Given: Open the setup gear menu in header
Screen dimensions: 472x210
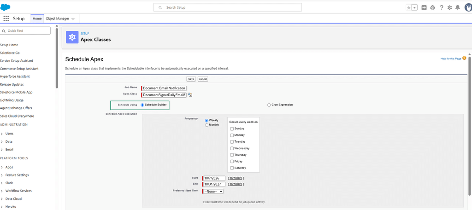Looking at the screenshot, I should pyautogui.click(x=450, y=8).
